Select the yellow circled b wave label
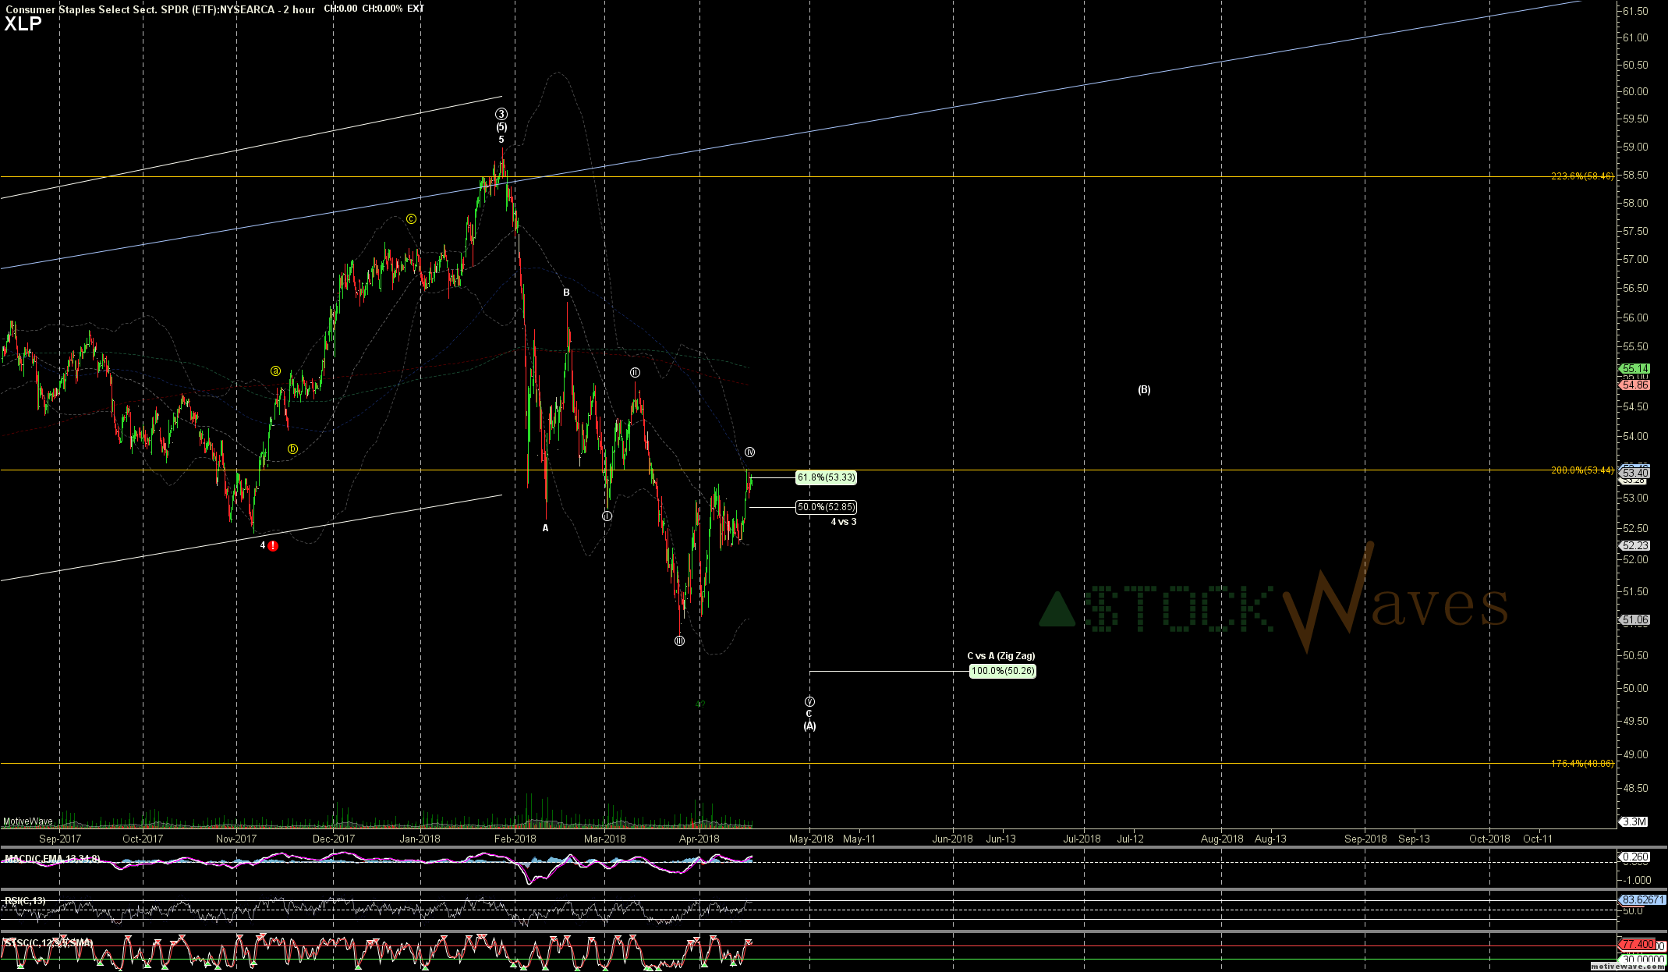1668x972 pixels. coord(293,449)
